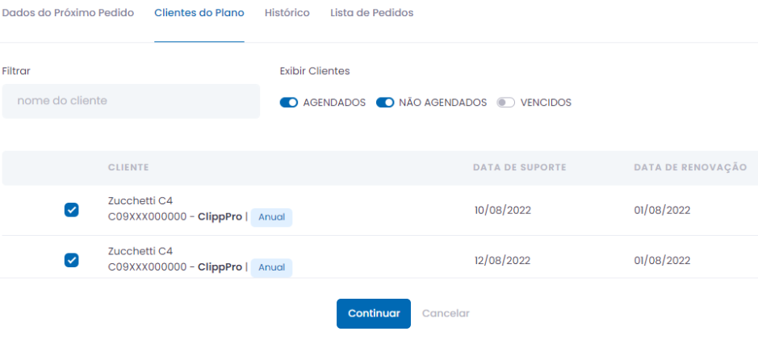Select the 12/08/2022 support date cell

[502, 260]
